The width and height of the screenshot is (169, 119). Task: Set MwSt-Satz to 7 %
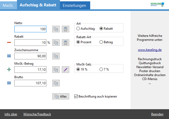(x=101, y=69)
